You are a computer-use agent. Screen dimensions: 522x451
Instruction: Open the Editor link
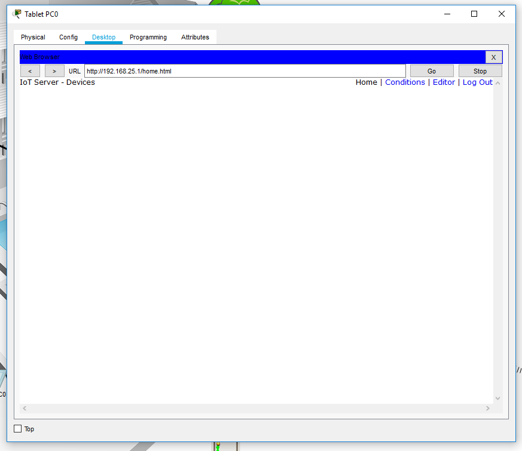[x=444, y=82]
